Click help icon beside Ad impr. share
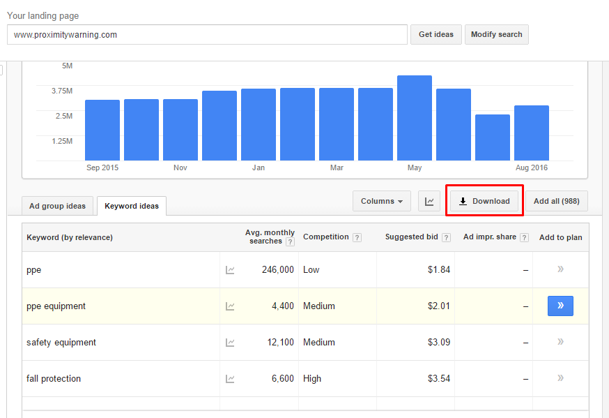This screenshot has height=418, width=609. click(525, 238)
